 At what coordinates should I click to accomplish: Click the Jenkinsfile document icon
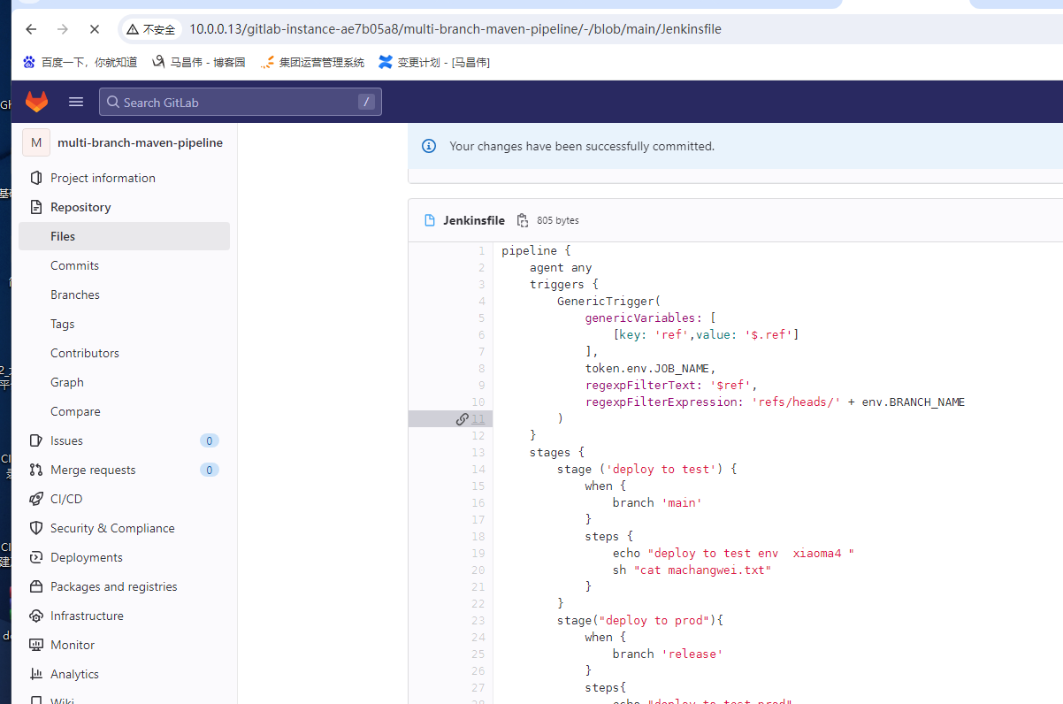tap(430, 220)
